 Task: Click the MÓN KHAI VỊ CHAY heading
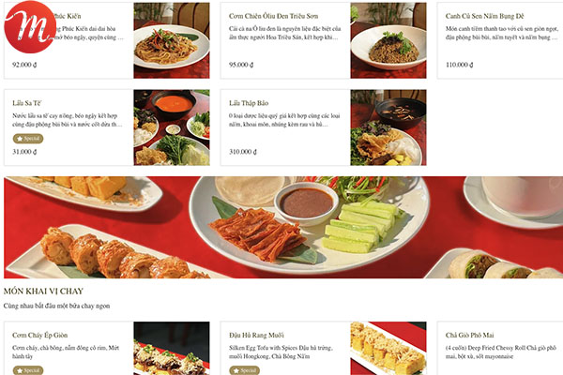click(43, 291)
